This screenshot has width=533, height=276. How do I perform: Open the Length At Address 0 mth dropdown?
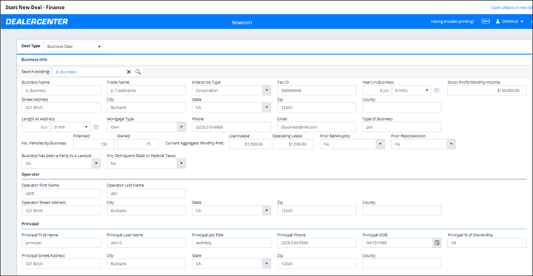pos(71,127)
